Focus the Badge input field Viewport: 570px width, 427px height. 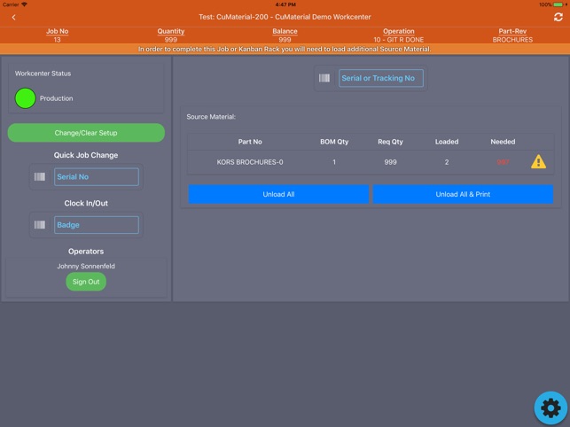point(97,225)
